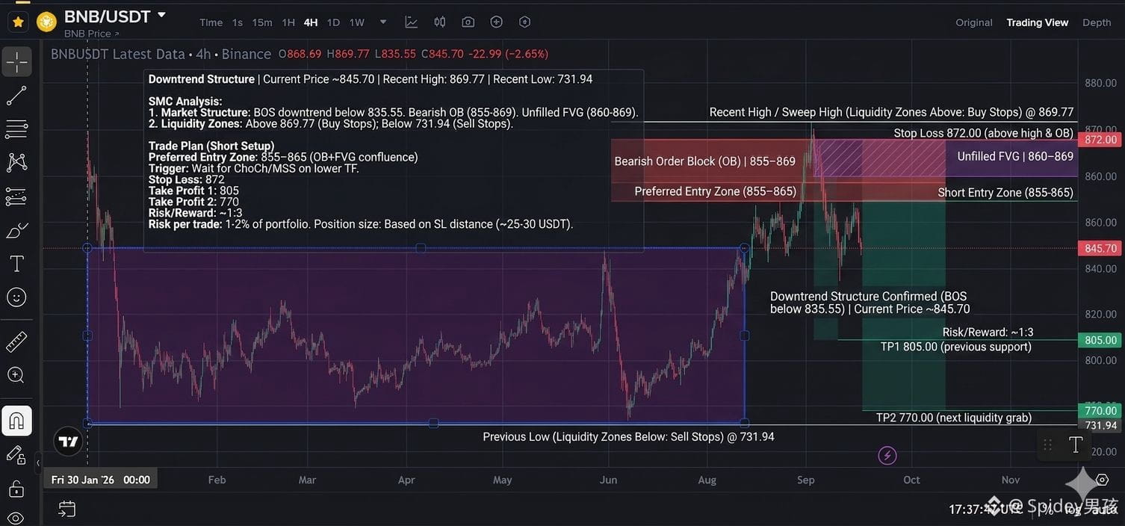1125x526 pixels.
Task: Collapse the drawing toolbar arrow
Action: pyautogui.click(x=37, y=464)
